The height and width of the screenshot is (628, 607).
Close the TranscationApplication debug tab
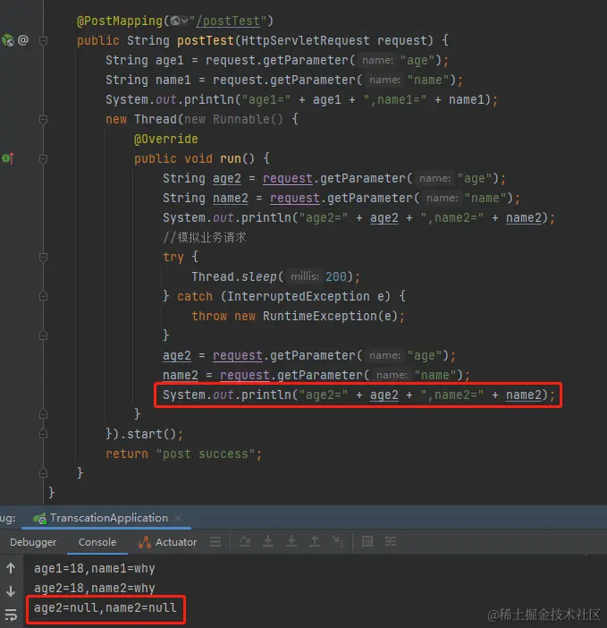[x=178, y=518]
